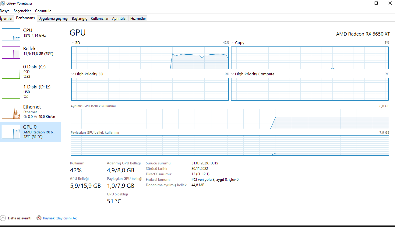Click the large GPU heading

point(78,33)
